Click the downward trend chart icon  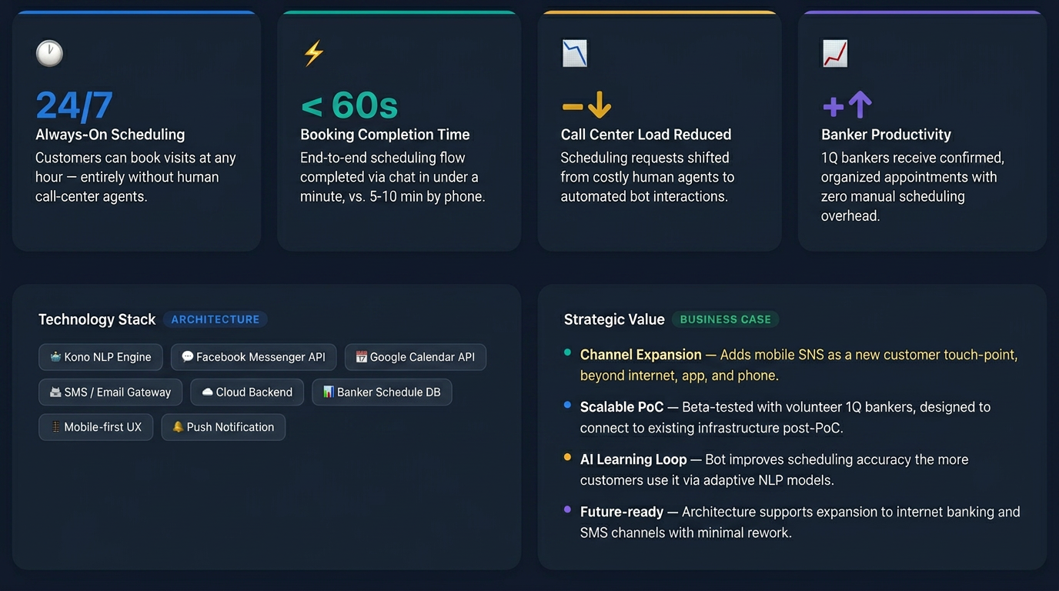click(x=574, y=53)
